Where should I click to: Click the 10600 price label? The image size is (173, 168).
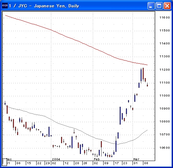165,148
